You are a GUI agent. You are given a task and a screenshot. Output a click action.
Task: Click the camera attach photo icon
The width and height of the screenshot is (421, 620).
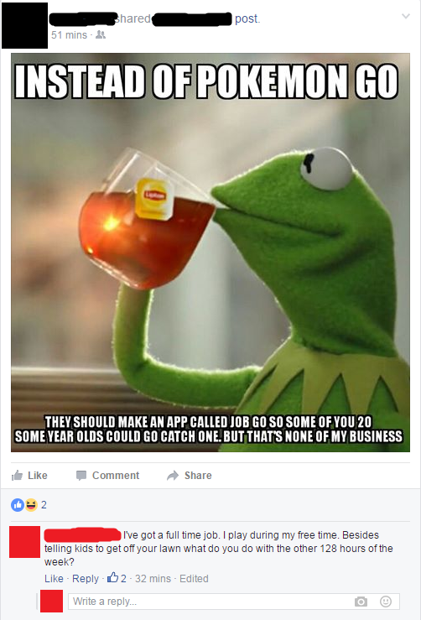[361, 602]
